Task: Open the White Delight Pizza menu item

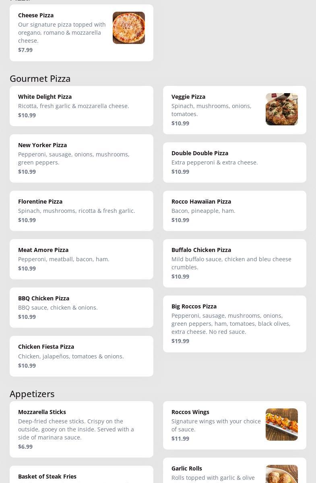Action: tap(81, 106)
